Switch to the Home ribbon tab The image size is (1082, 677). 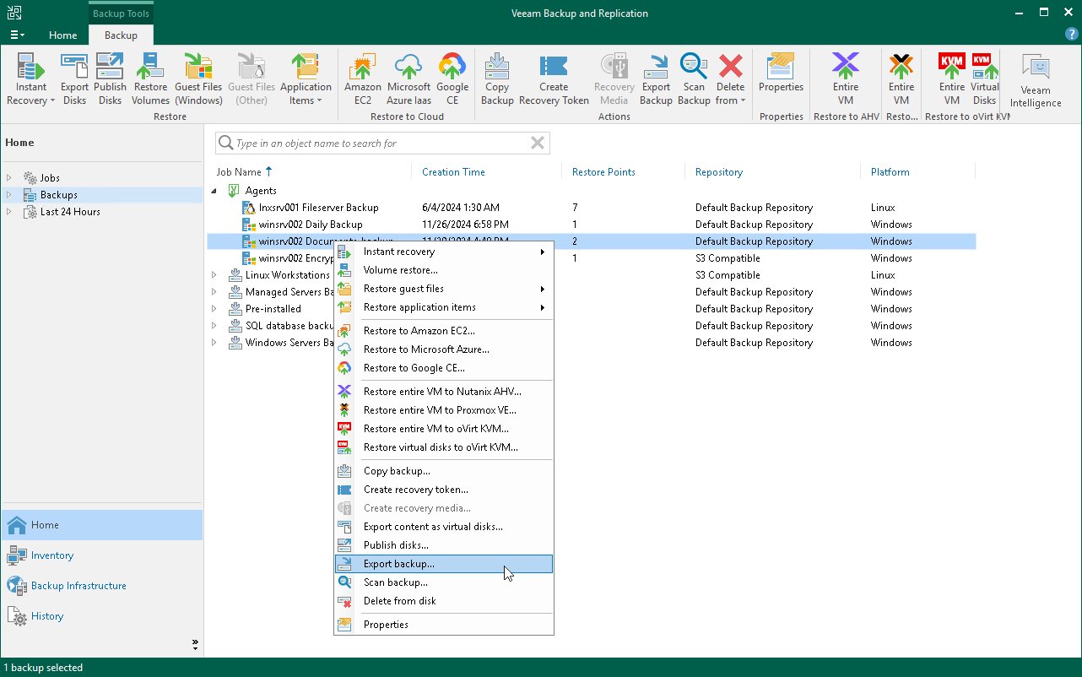[62, 35]
